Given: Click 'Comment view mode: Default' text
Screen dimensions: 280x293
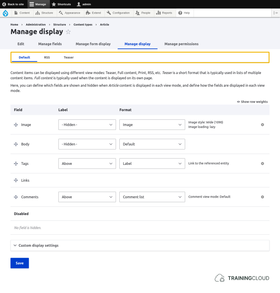Looking at the screenshot, I should click(209, 197).
